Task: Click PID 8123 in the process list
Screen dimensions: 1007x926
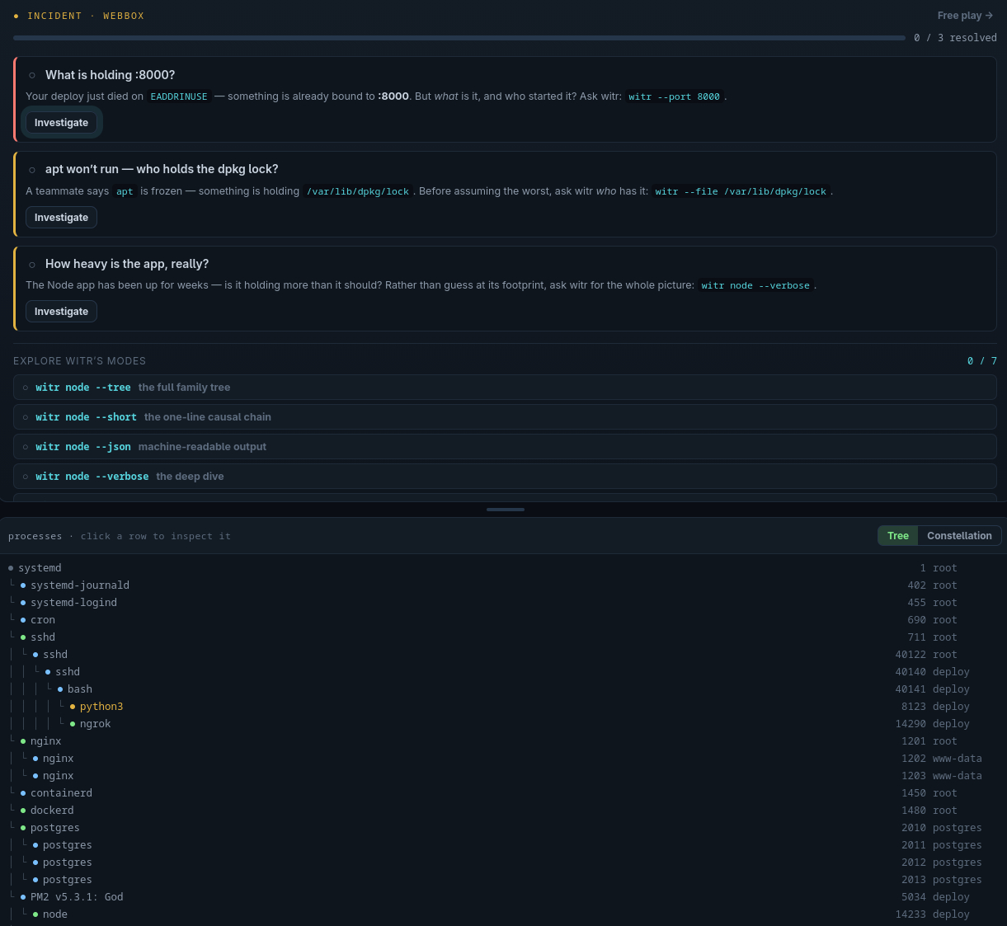Action: pos(914,707)
